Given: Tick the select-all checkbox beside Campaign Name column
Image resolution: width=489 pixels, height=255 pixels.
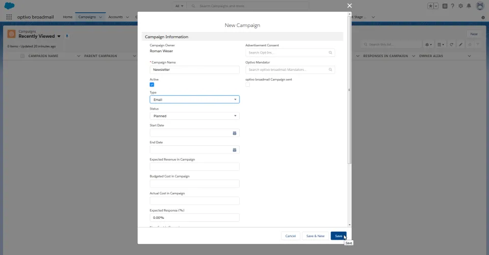Looking at the screenshot, I should coord(22,56).
